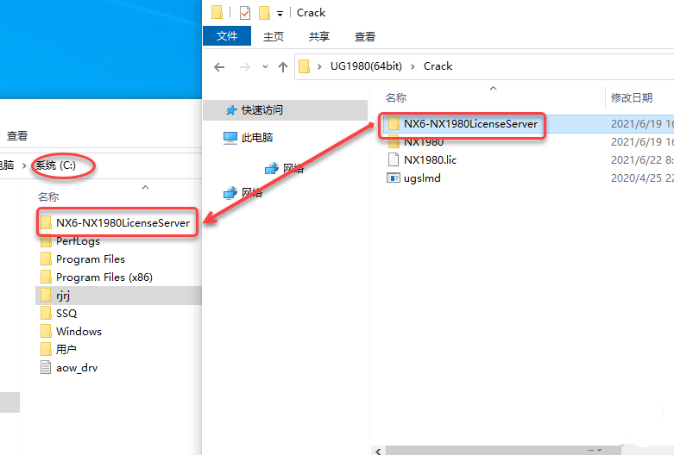
Task: Click the chevron before 系统 (C:) in path
Action: pyautogui.click(x=24, y=165)
